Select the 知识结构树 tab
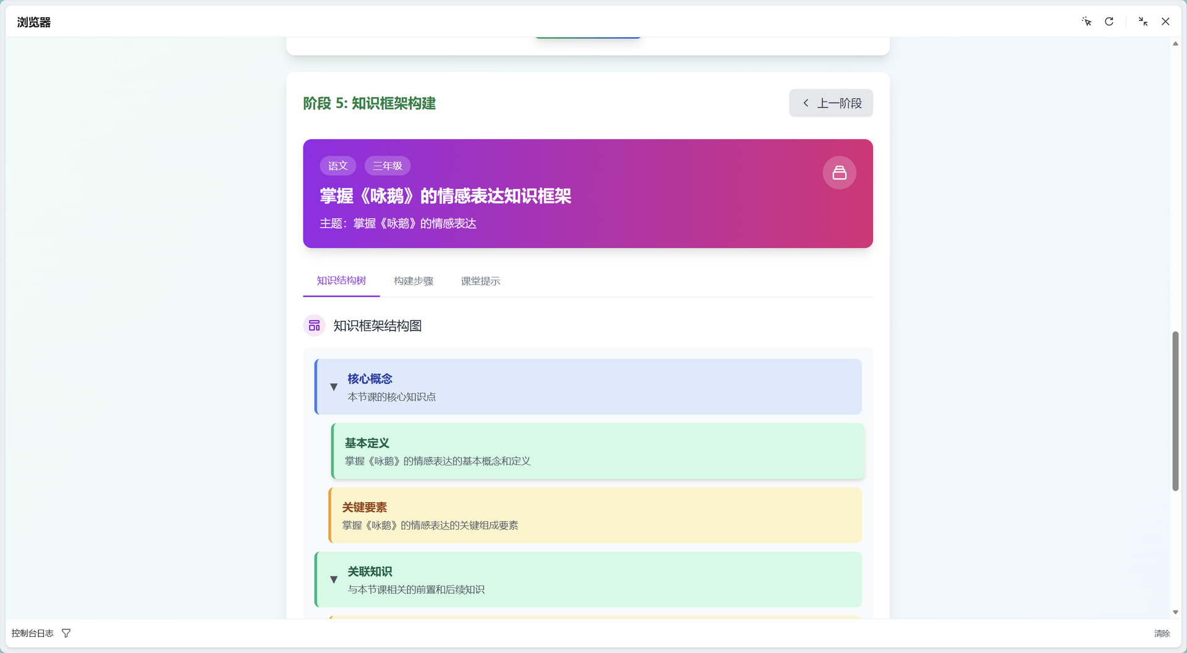1187x653 pixels. click(x=341, y=281)
